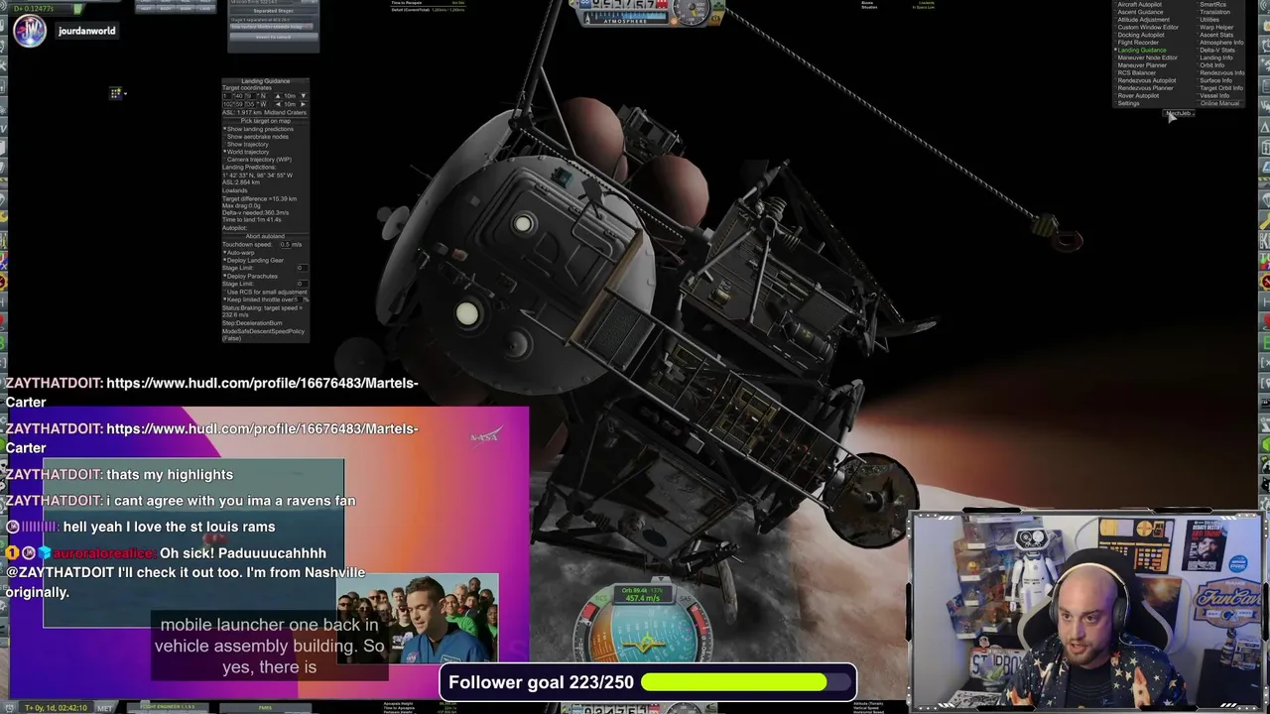The image size is (1270, 714).
Task: Toggle the Auto-warp checkbox
Action: [x=238, y=253]
